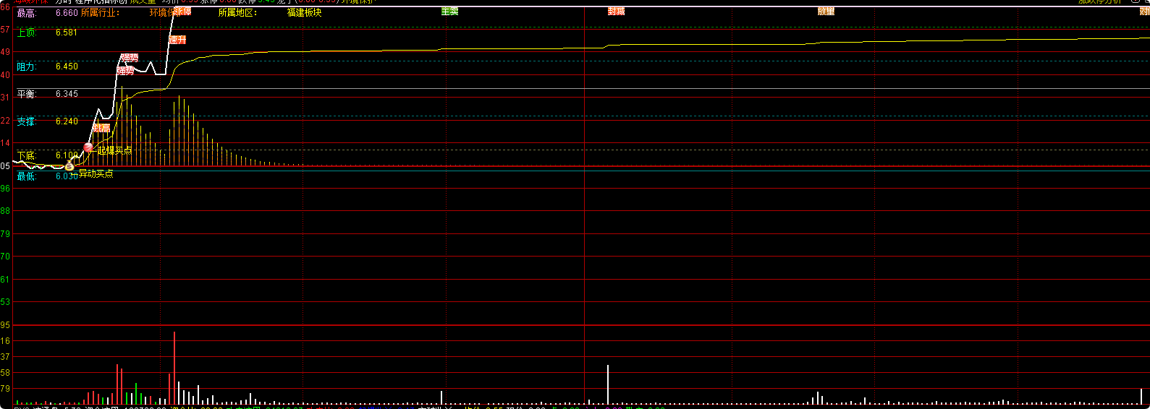Screen dimensions: 1150x409
Task: Click the topmost 强势 marker
Action: [x=130, y=58]
